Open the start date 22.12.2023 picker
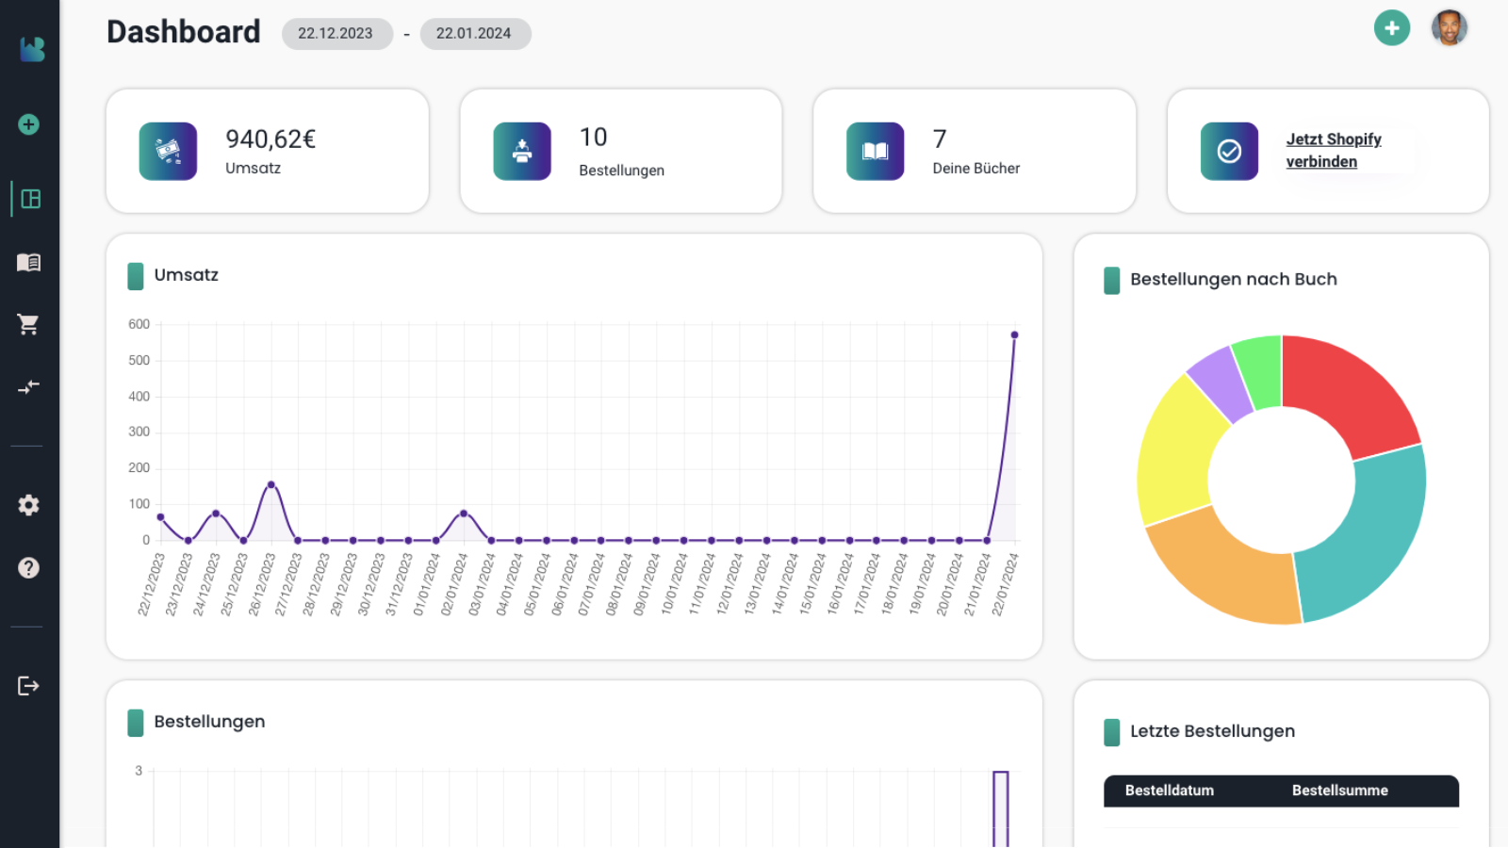This screenshot has height=848, width=1508. 336,33
